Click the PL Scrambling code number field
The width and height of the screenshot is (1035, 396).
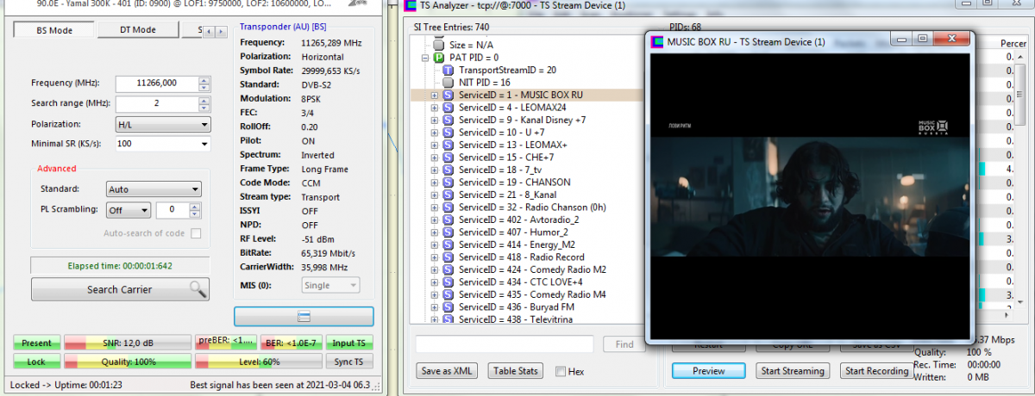[x=172, y=209]
